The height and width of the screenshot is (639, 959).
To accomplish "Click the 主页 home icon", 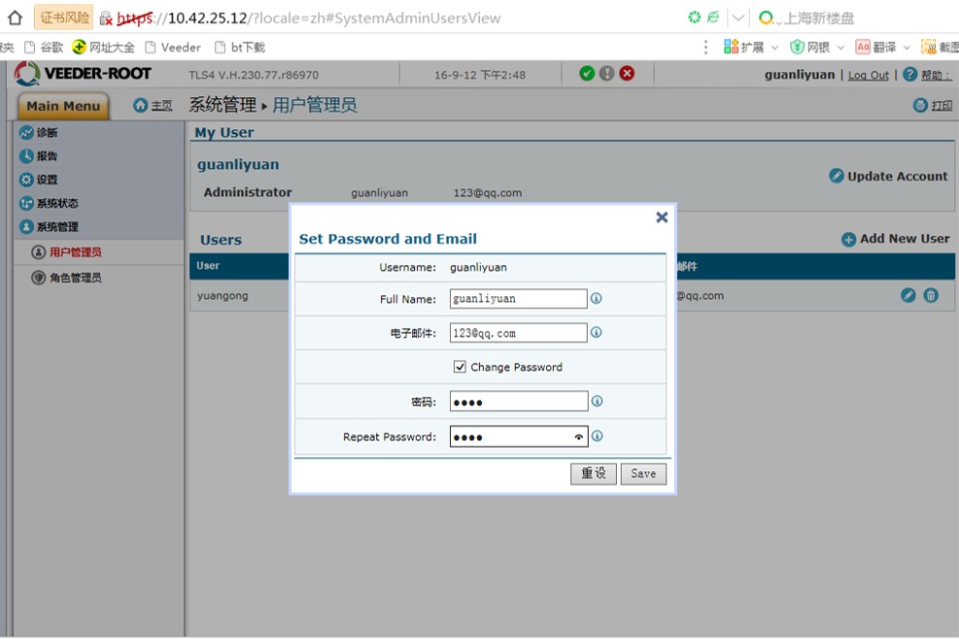I will tap(141, 105).
